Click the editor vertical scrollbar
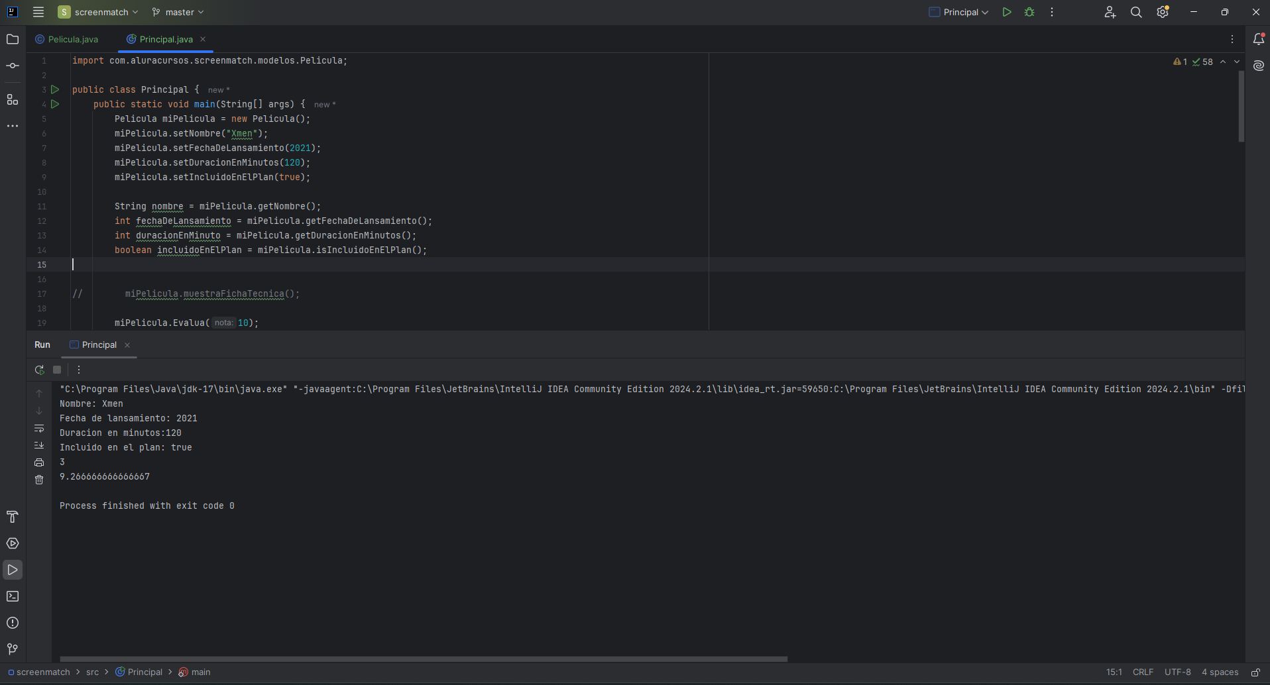The image size is (1270, 685). (1241, 106)
